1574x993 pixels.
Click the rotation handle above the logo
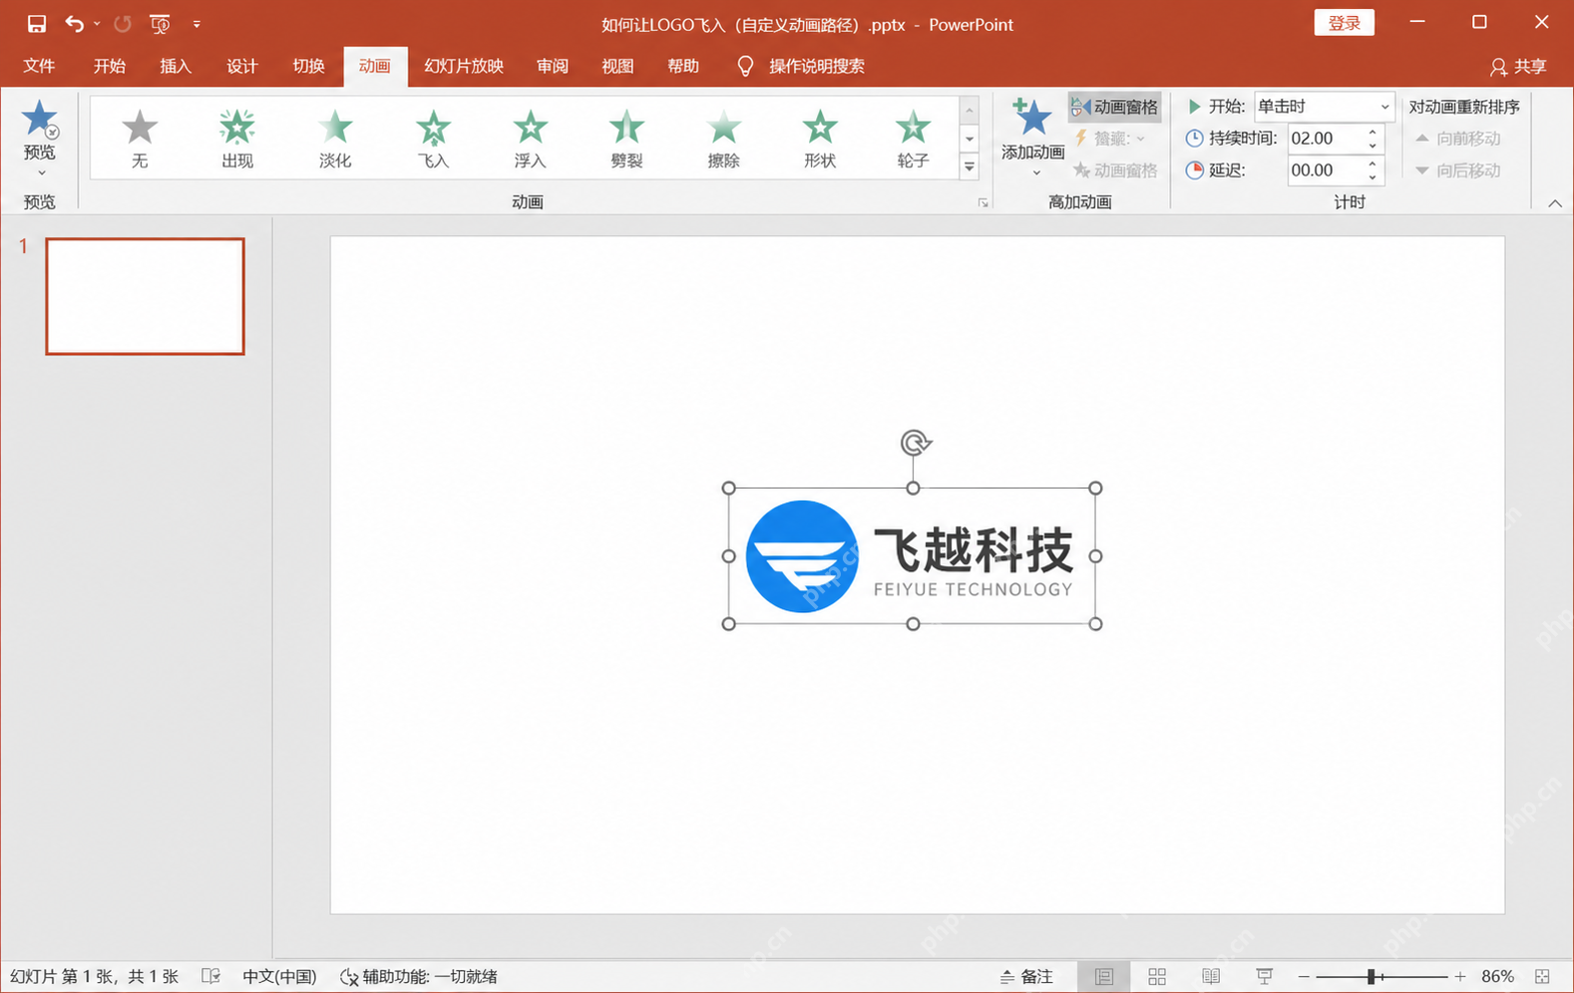point(915,442)
